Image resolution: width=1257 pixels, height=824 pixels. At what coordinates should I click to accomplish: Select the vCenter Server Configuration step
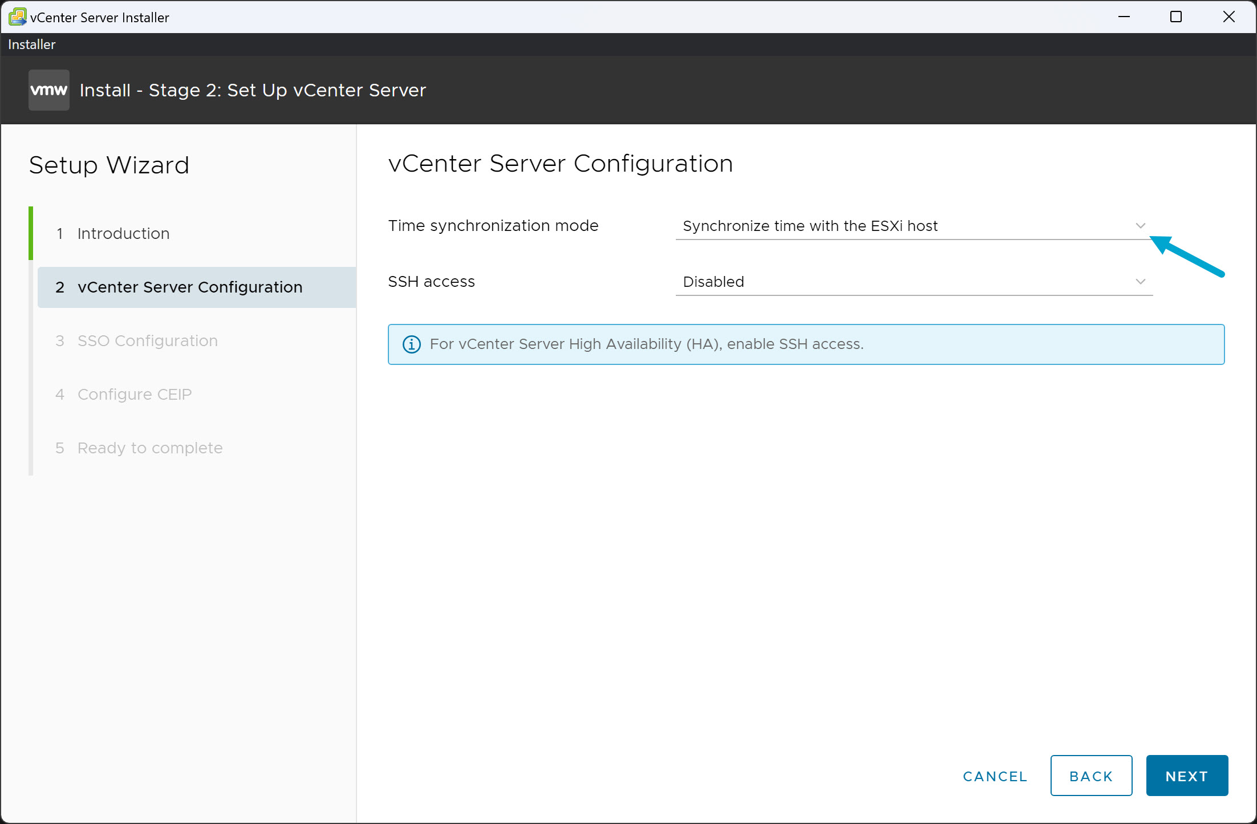click(x=190, y=287)
